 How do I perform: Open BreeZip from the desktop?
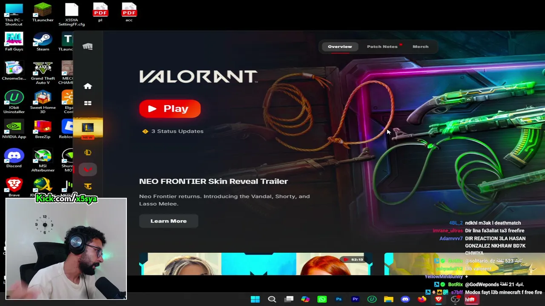[43, 129]
